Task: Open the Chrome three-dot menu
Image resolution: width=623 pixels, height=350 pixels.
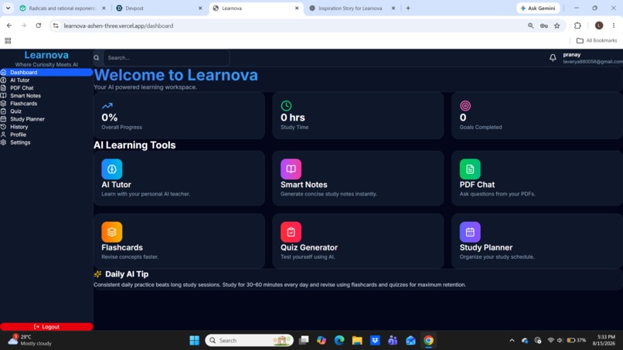Action: [x=614, y=25]
